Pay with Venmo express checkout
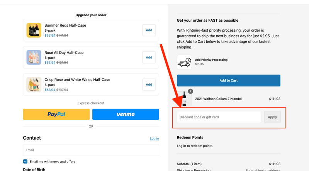 (126, 114)
